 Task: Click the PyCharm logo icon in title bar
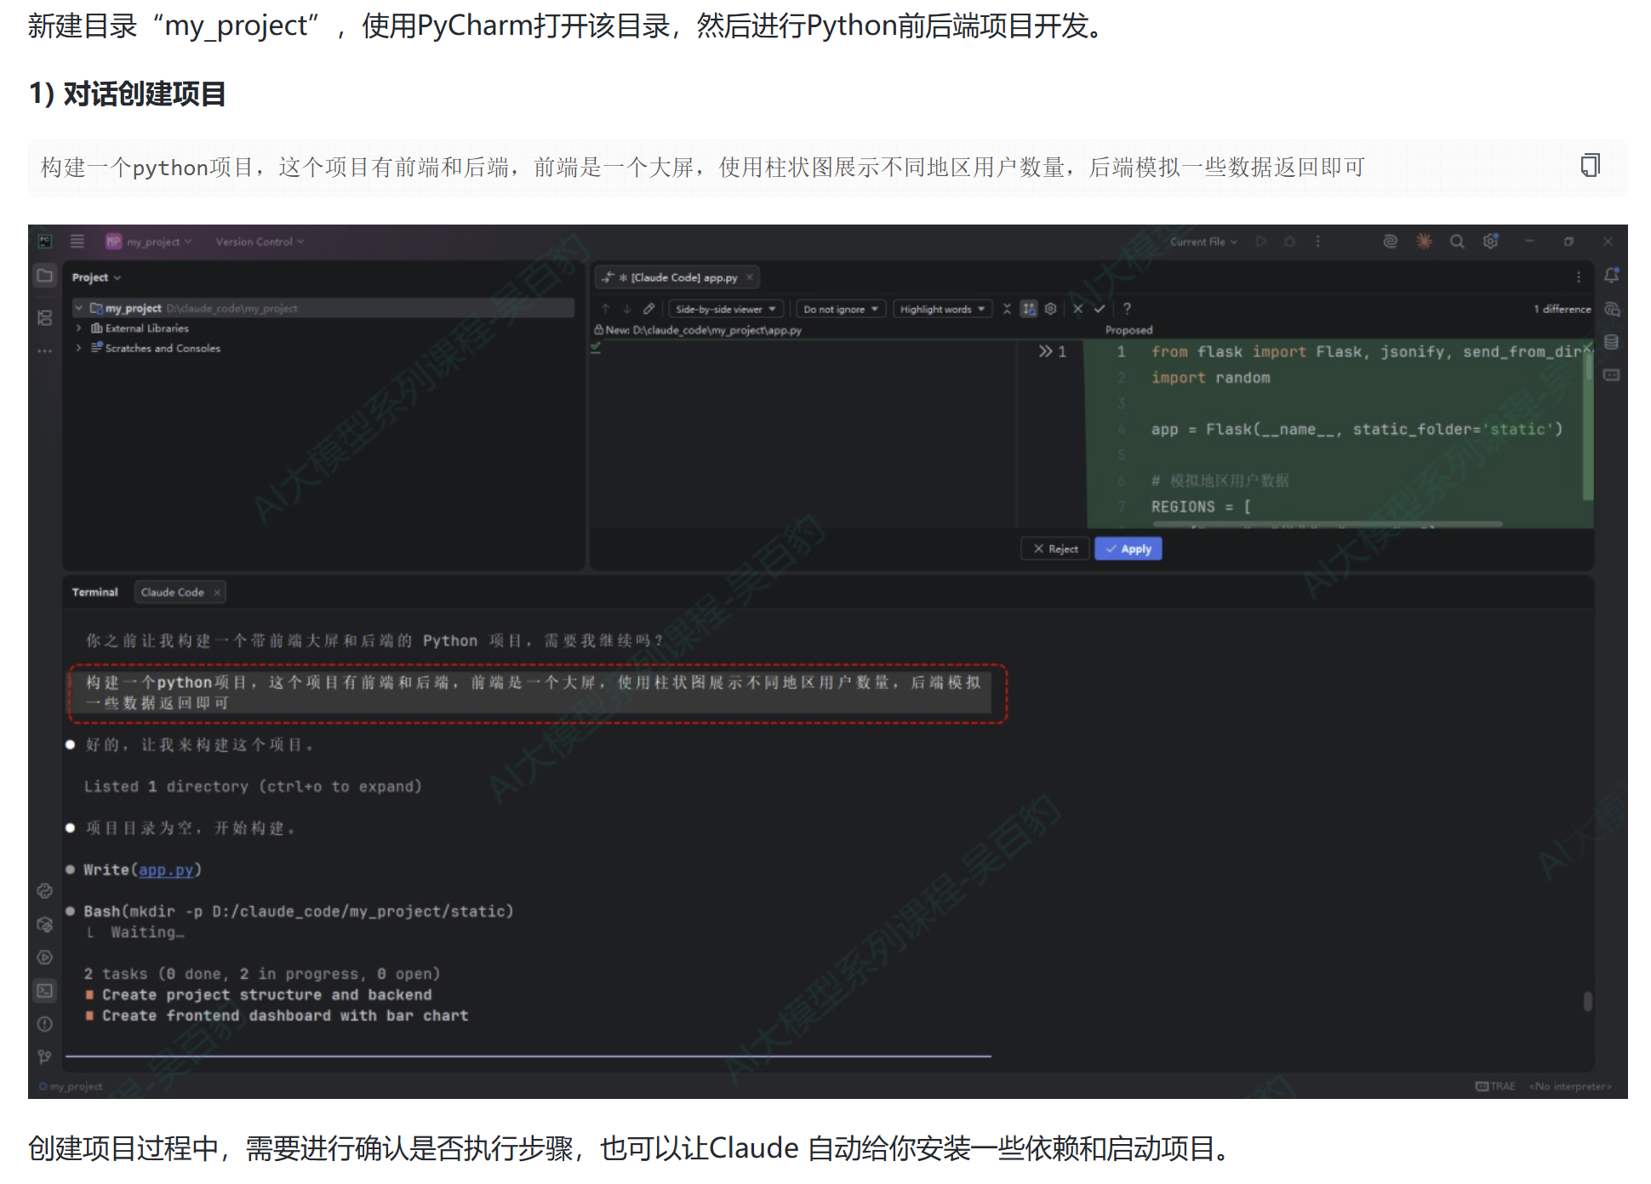pyautogui.click(x=45, y=242)
